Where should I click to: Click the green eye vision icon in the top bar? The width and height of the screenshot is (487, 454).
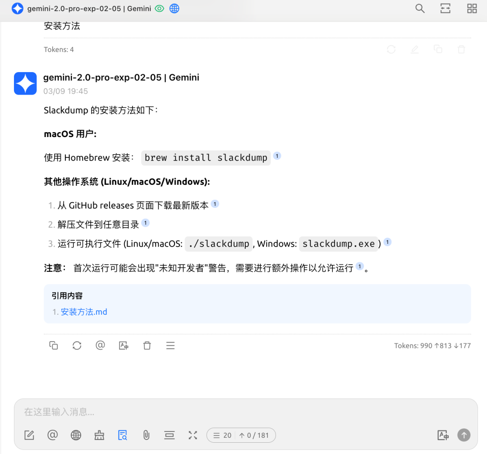tap(159, 9)
